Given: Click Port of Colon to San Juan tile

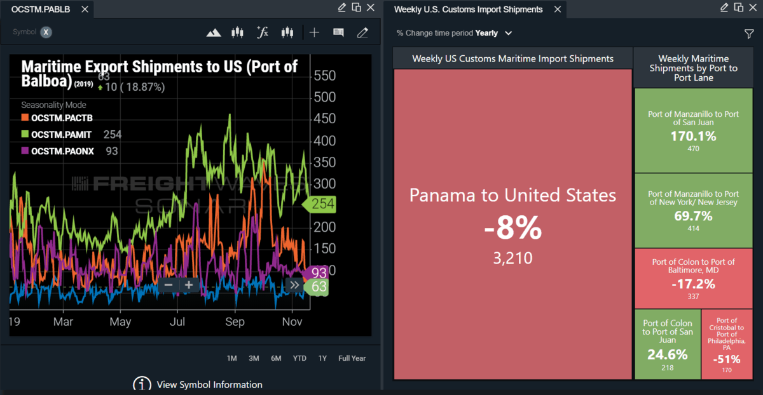Looking at the screenshot, I should click(x=668, y=344).
